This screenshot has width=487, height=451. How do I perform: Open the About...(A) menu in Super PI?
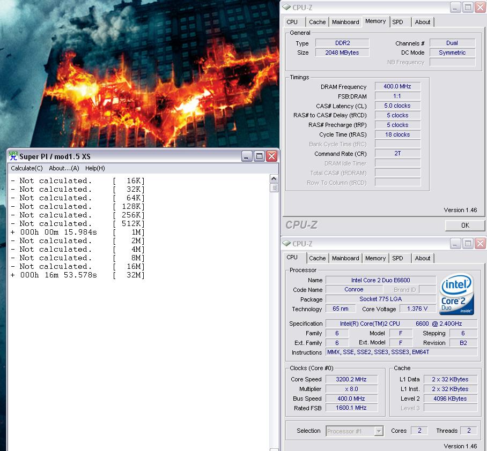tap(64, 168)
